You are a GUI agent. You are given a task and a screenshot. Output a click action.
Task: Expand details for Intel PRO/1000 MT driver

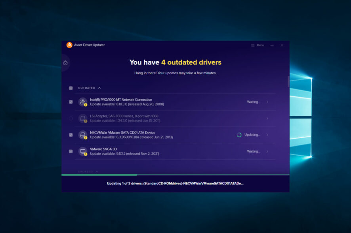click(267, 102)
